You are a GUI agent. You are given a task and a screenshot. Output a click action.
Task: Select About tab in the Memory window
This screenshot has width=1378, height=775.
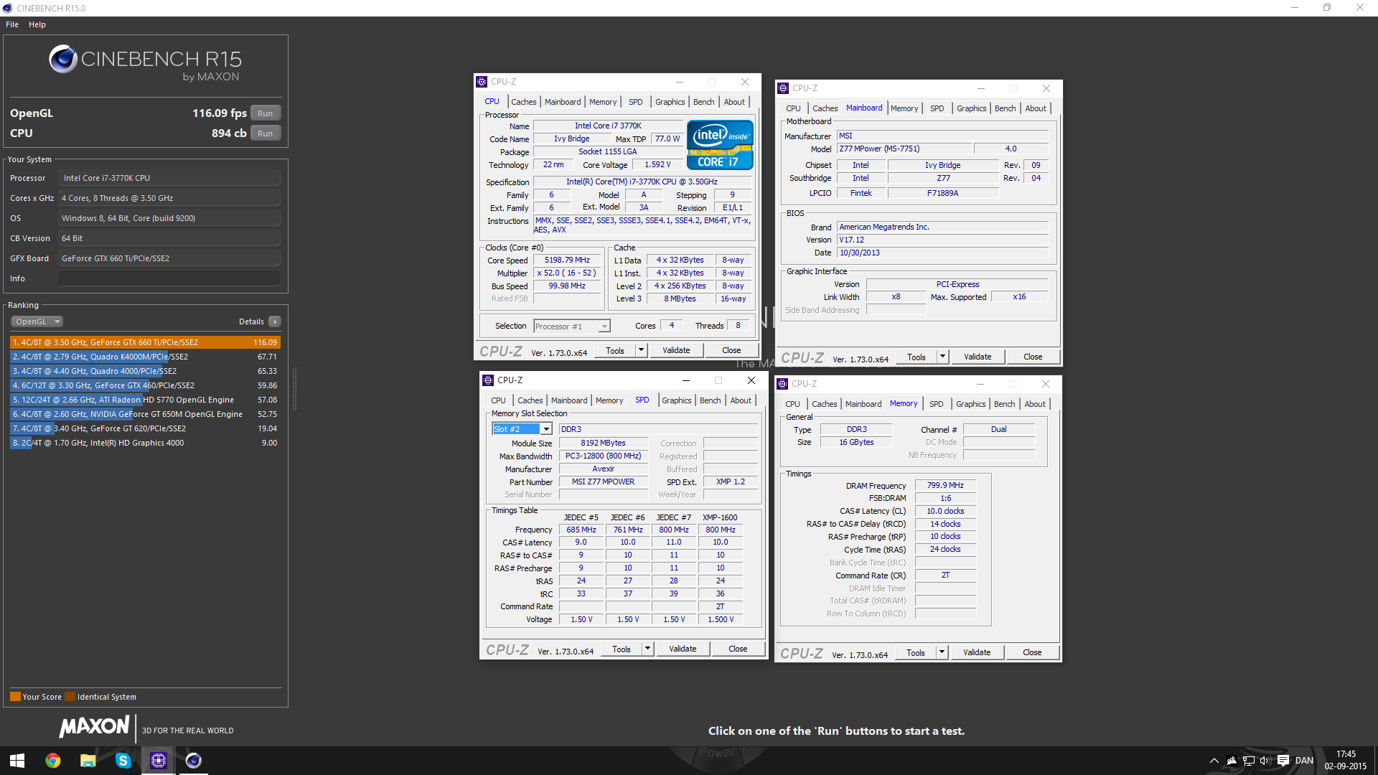(1035, 404)
